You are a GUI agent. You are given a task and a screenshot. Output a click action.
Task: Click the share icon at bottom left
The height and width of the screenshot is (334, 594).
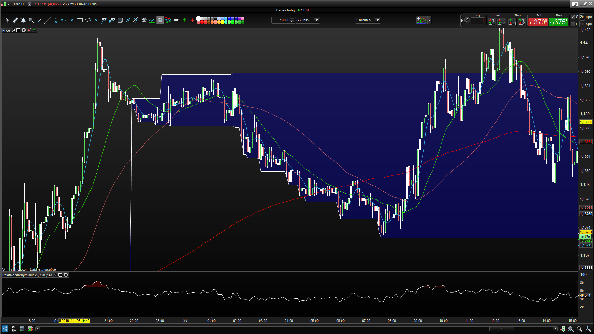click(5, 329)
